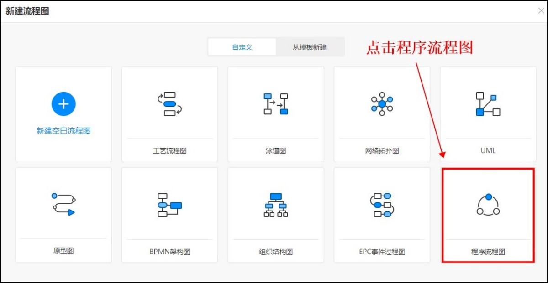Select the 组织结构图 org chart icon
Image resolution: width=548 pixels, height=283 pixels.
pyautogui.click(x=275, y=205)
